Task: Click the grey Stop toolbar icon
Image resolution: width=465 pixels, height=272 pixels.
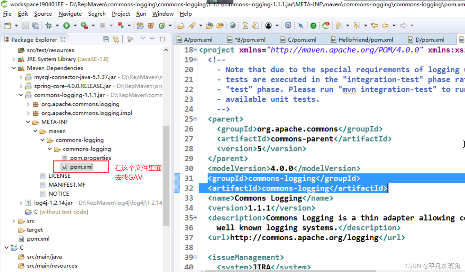Action: (x=103, y=26)
